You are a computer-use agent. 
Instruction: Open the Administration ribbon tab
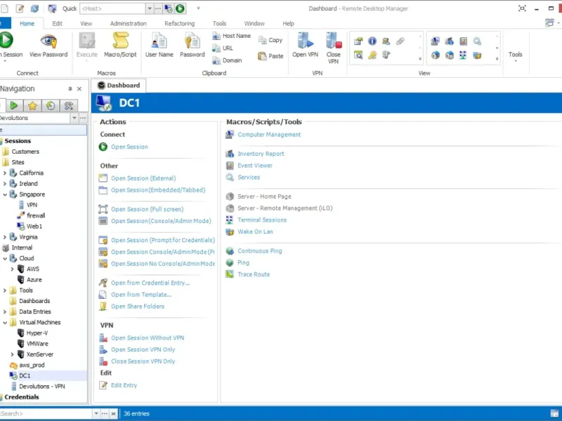pos(128,23)
